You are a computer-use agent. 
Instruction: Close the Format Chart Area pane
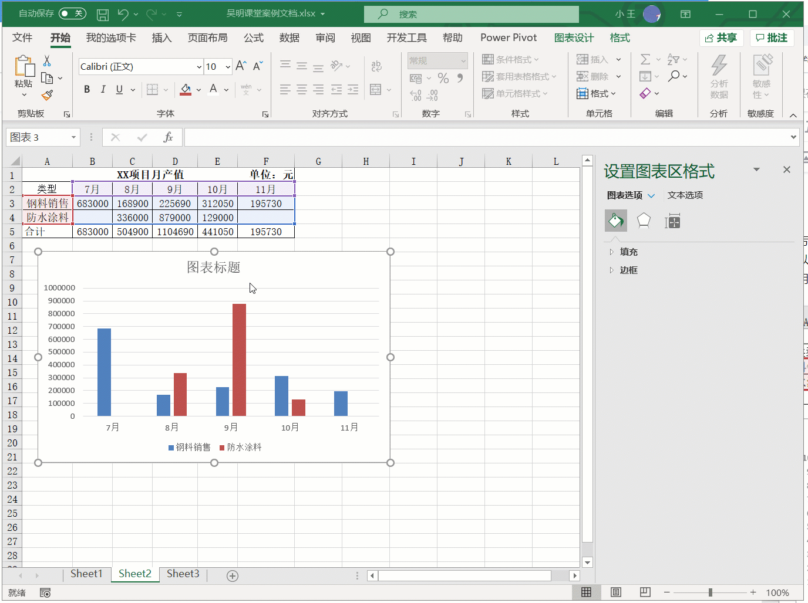(x=787, y=170)
